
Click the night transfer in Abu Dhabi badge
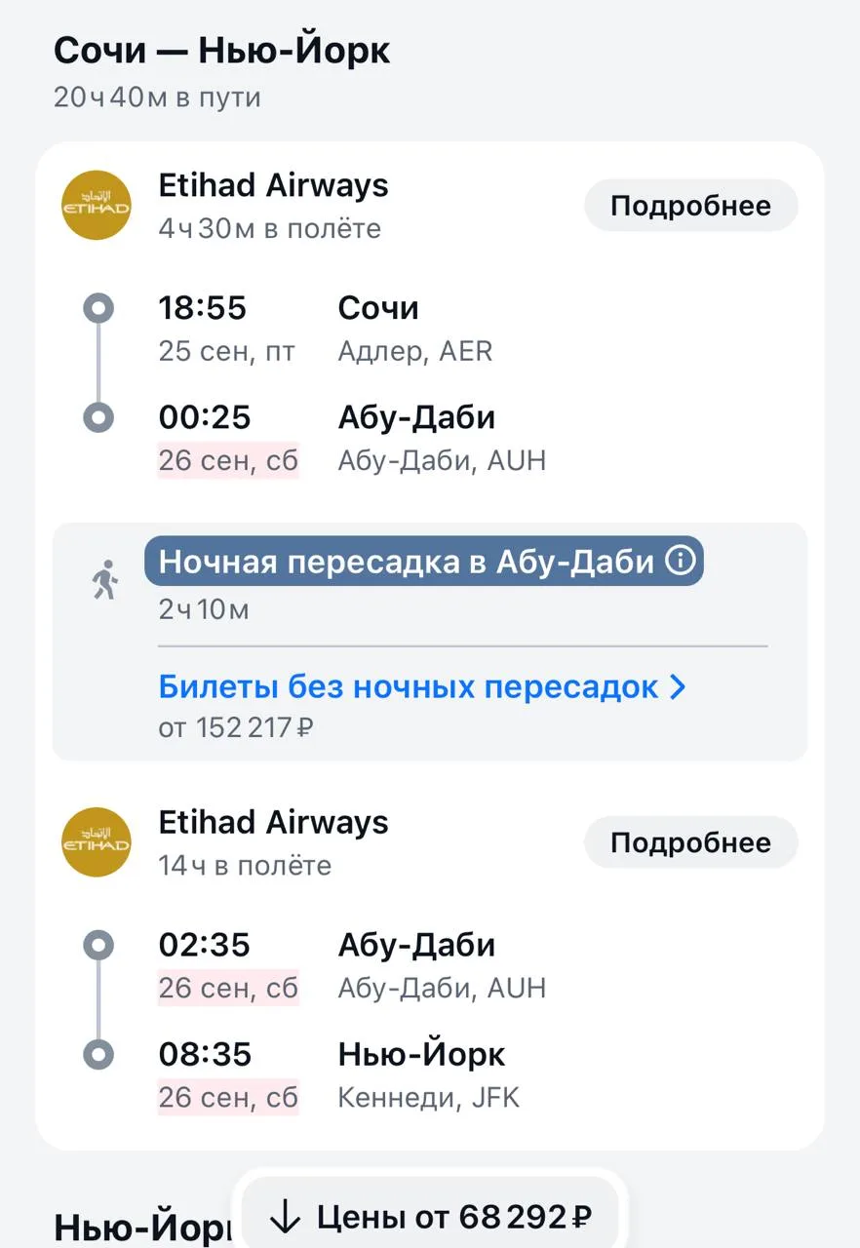[x=424, y=562]
